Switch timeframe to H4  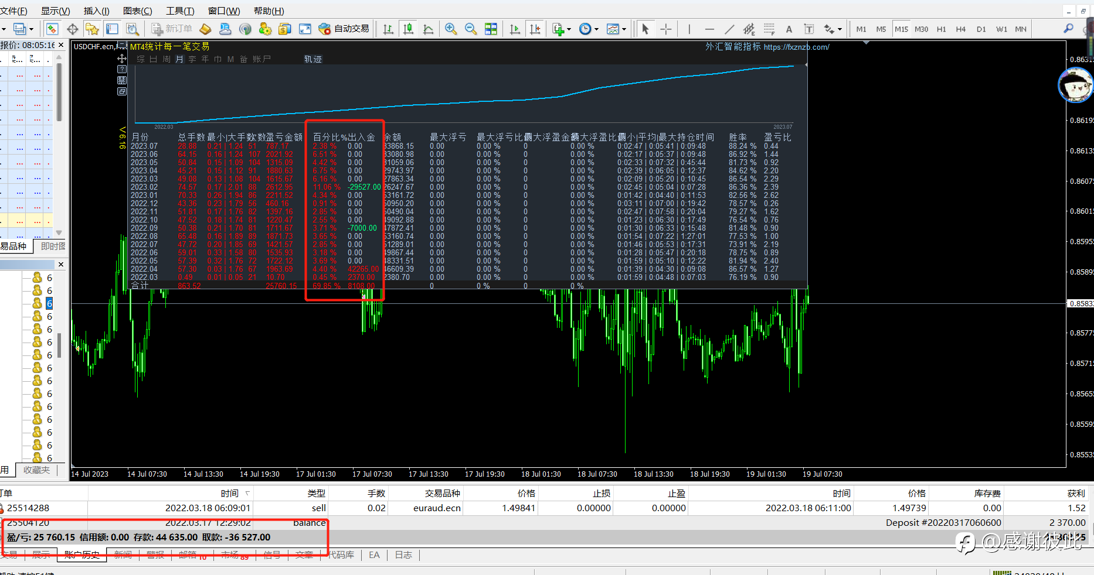click(x=961, y=29)
